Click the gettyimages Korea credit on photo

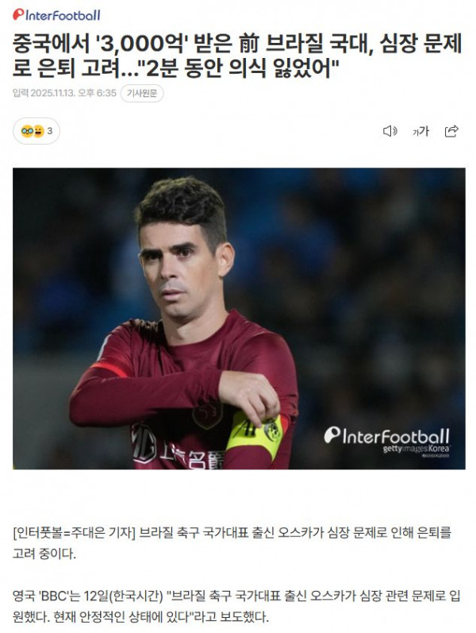tap(416, 449)
